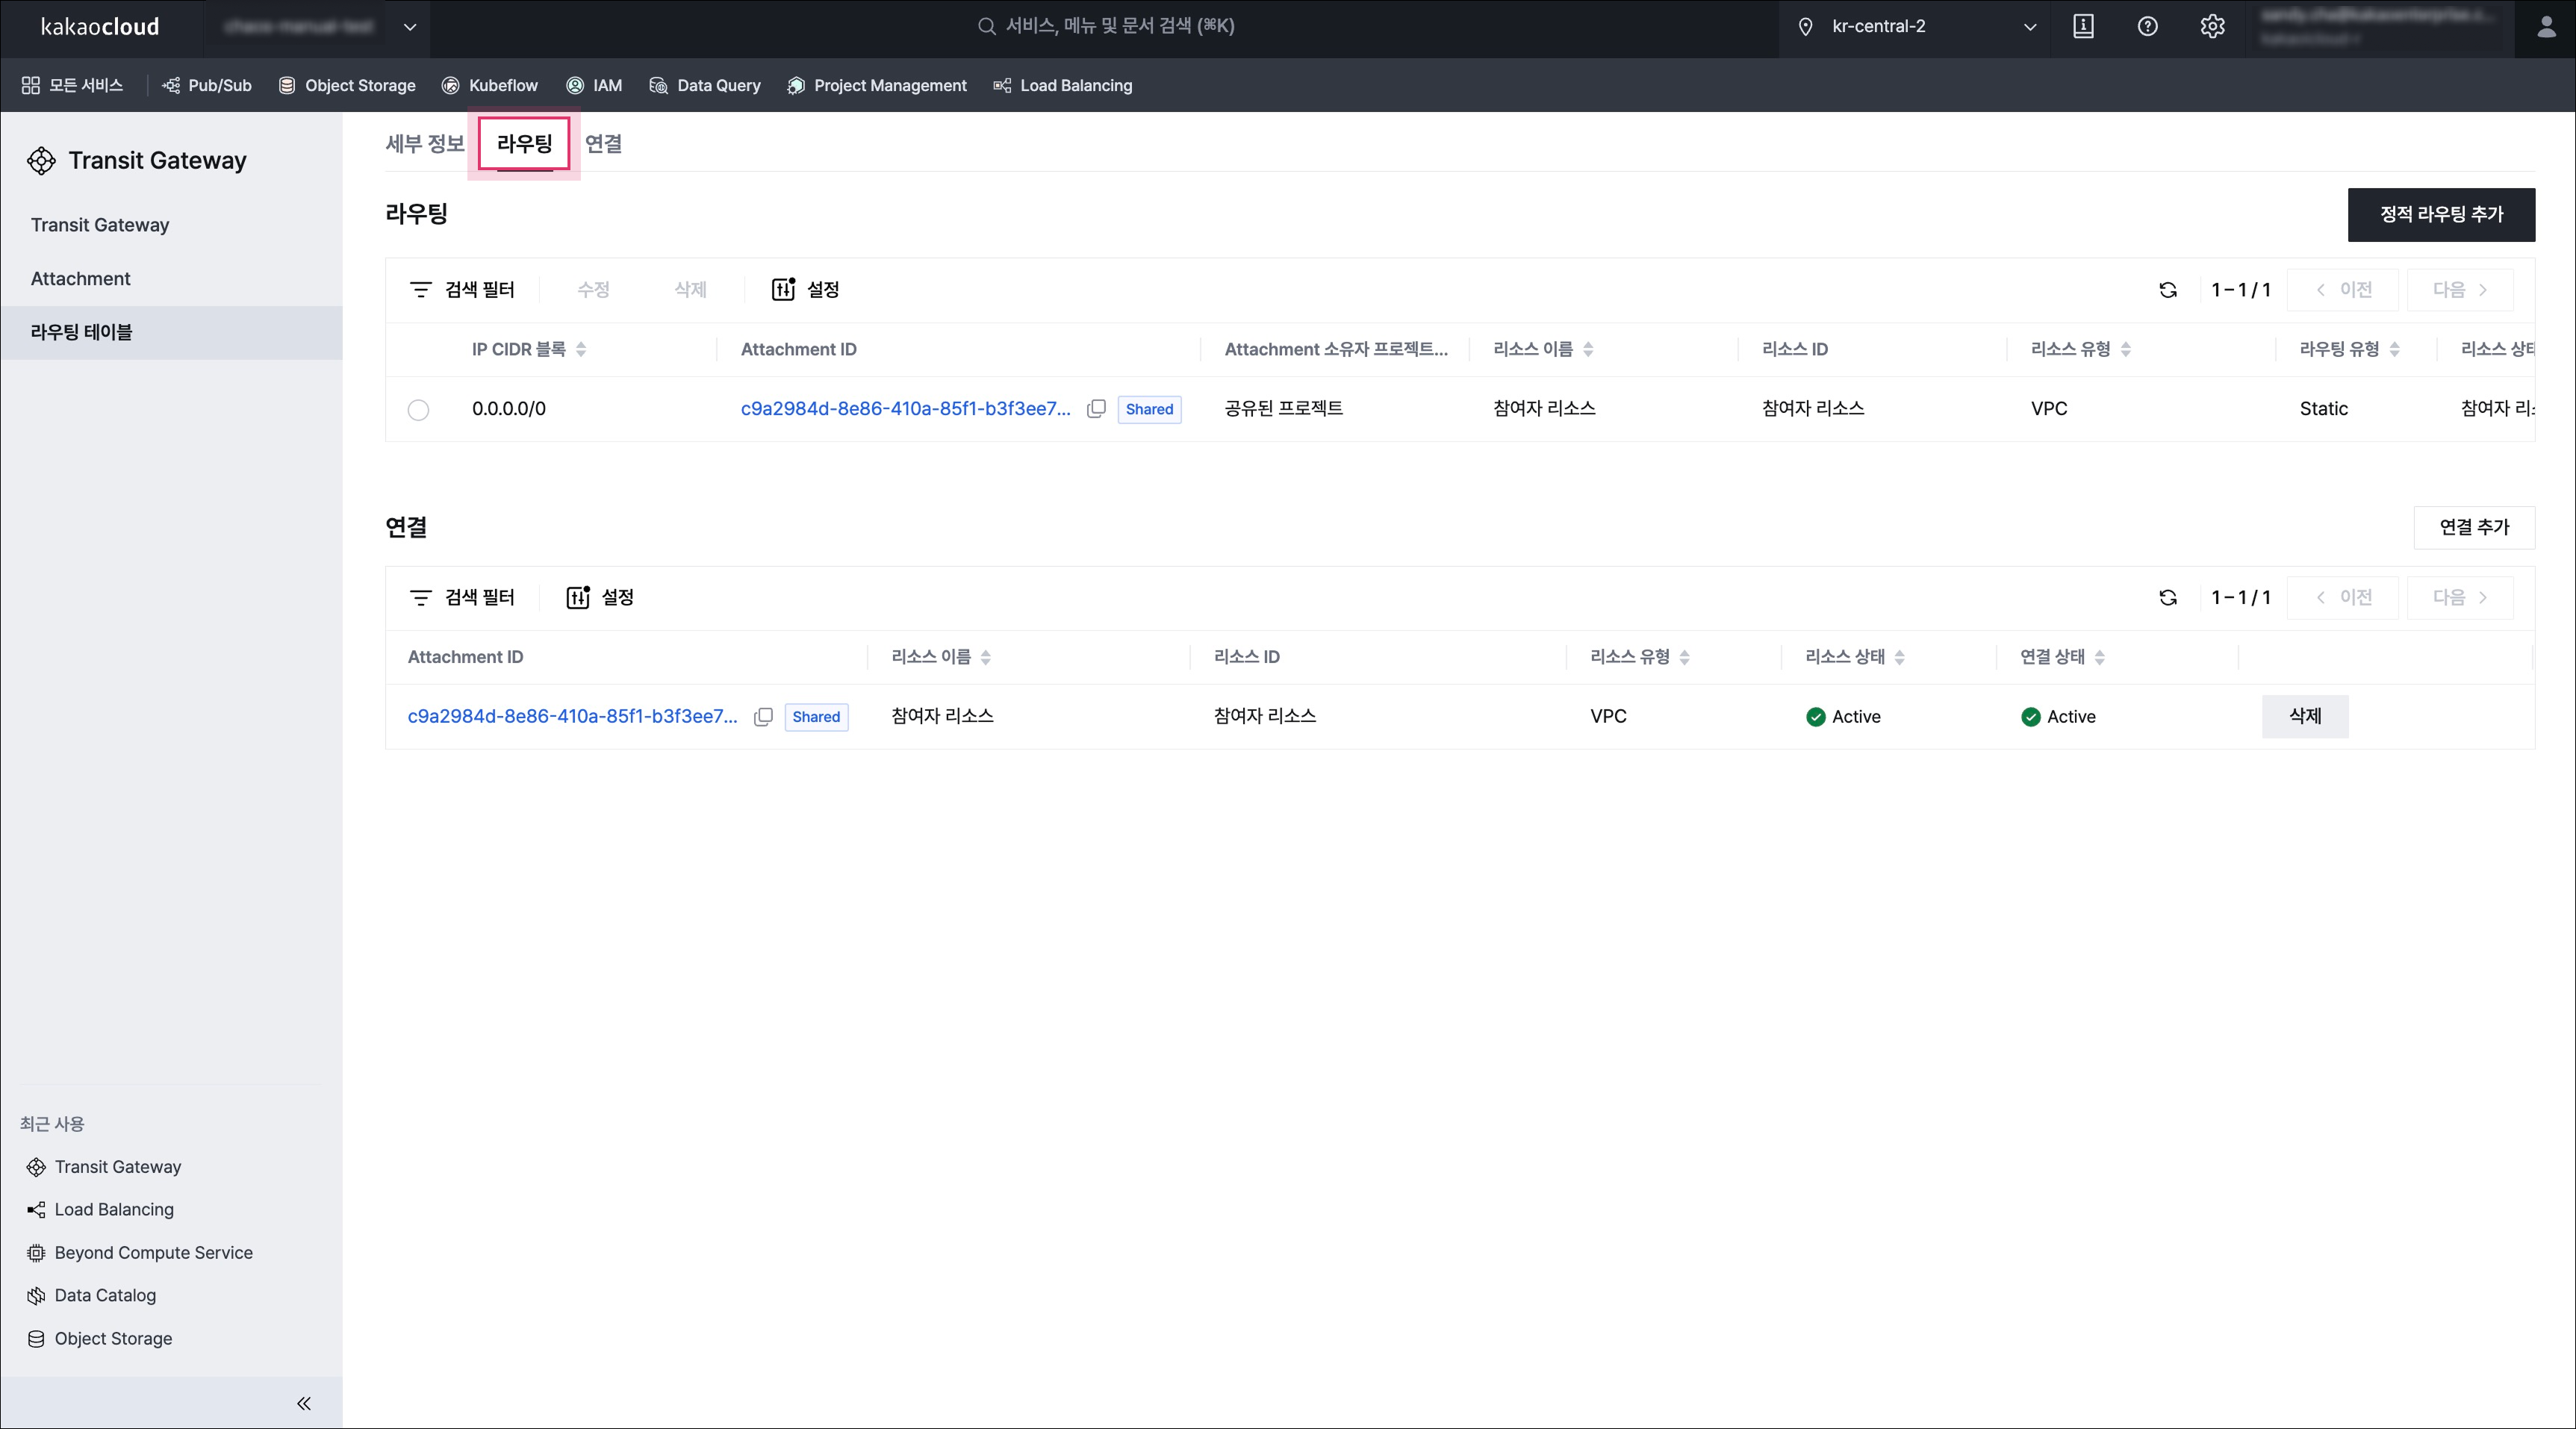The height and width of the screenshot is (1429, 2576).
Task: Sort the 연결 상태 column
Action: click(x=2099, y=658)
